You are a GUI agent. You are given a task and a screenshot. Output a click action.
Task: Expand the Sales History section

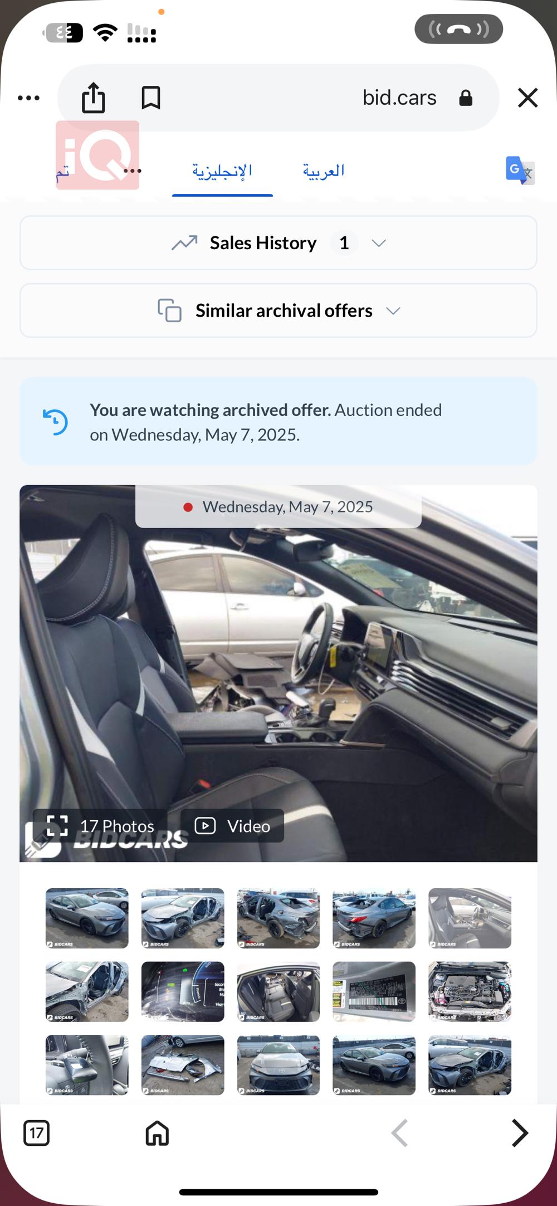278,243
